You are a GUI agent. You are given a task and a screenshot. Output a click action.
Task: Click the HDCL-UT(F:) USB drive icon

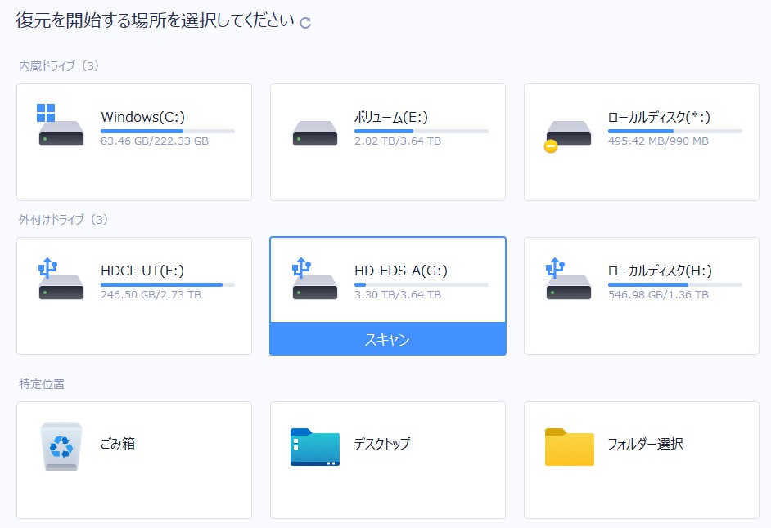pos(61,279)
